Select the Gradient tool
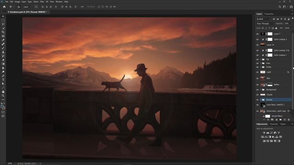 pyautogui.click(x=3, y=64)
